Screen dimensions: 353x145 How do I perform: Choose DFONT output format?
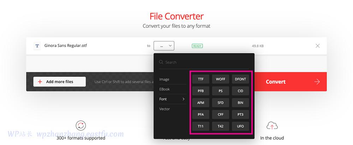click(x=240, y=79)
